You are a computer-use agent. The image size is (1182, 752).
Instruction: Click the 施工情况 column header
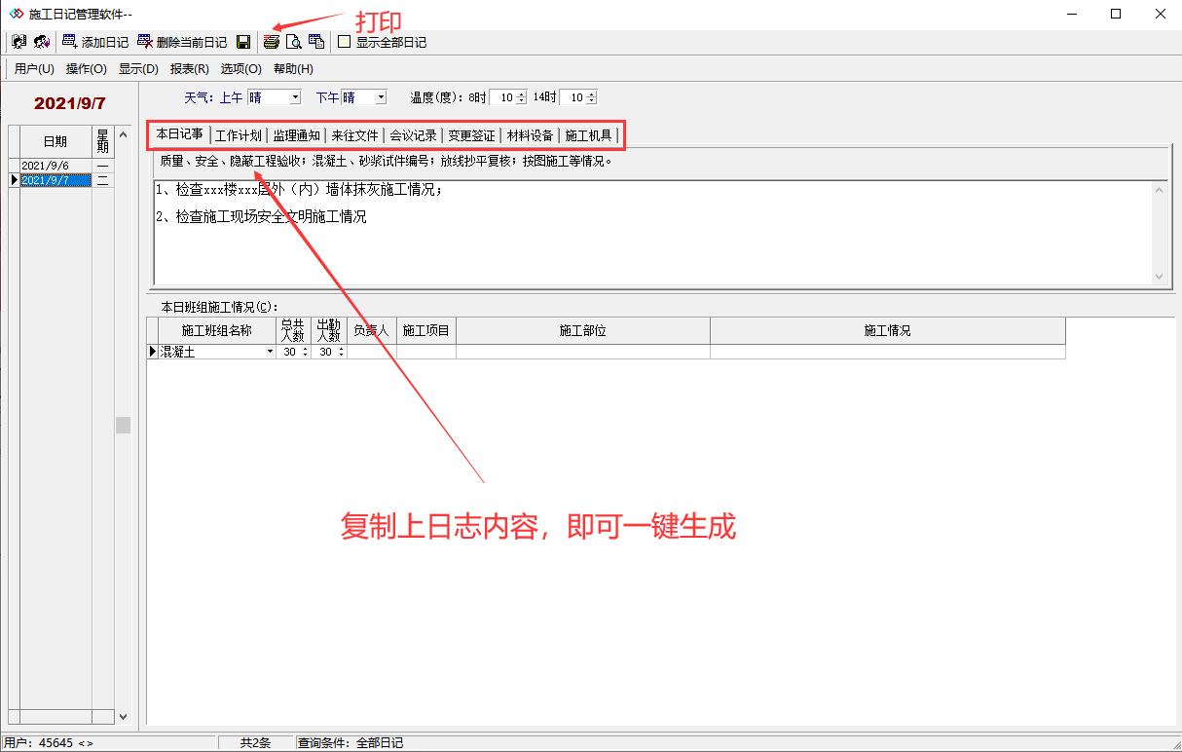pos(888,331)
